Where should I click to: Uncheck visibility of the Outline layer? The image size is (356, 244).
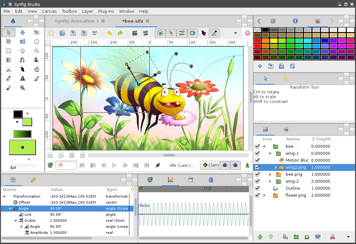tap(257, 188)
